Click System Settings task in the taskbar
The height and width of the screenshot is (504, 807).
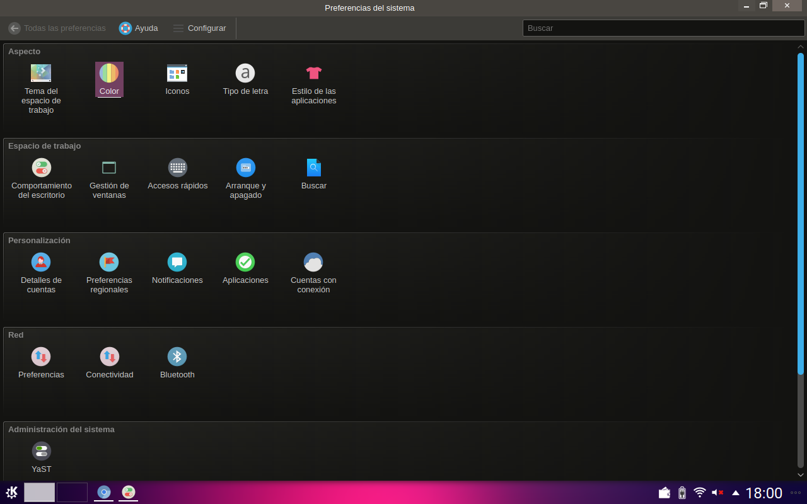tap(129, 492)
